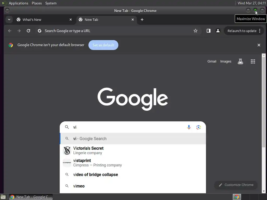Image resolution: width=267 pixels, height=200 pixels.
Task: Click the page vertical scrollbar thumb
Action: 264,102
